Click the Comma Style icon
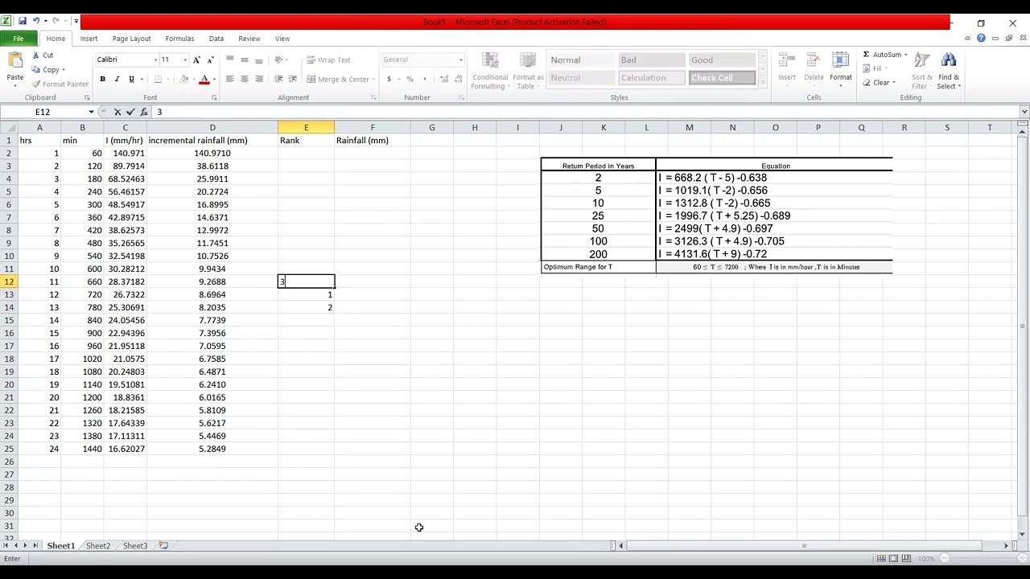The width and height of the screenshot is (1030, 579). [424, 79]
